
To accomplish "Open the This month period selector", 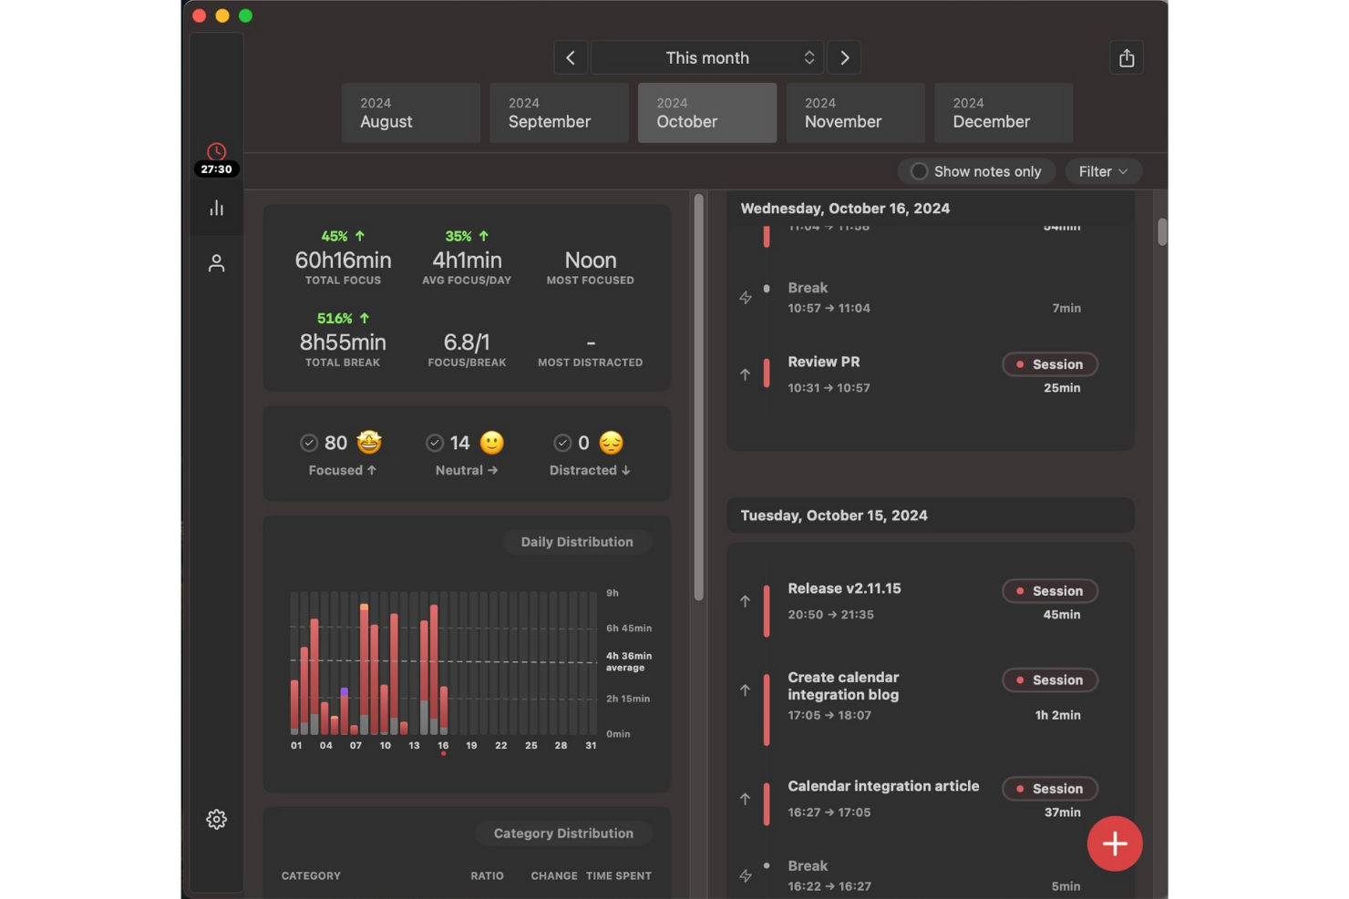I will pos(707,57).
